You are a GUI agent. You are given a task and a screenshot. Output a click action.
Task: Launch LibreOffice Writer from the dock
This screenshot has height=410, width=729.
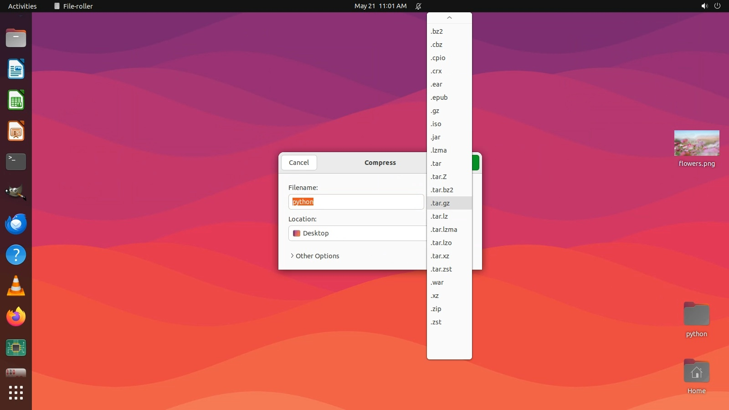pos(16,69)
